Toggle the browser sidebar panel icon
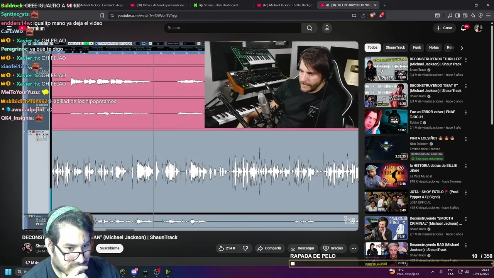494x278 pixels. [457, 15]
